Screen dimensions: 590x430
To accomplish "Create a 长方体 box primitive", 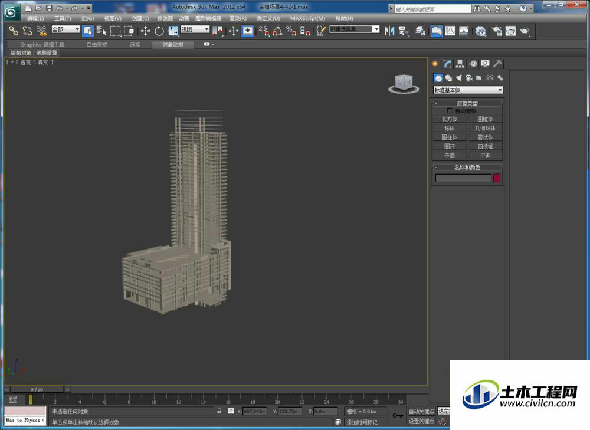I will [x=450, y=119].
